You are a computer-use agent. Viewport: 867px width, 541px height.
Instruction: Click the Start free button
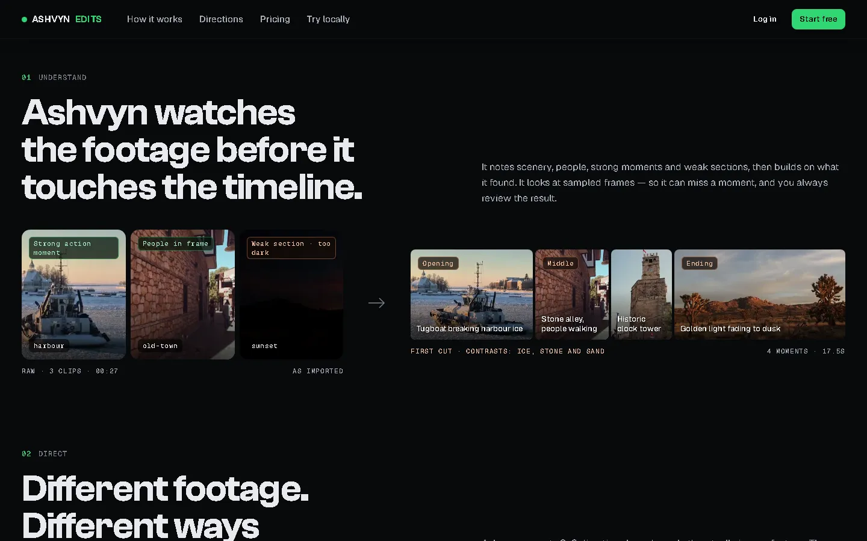[818, 19]
